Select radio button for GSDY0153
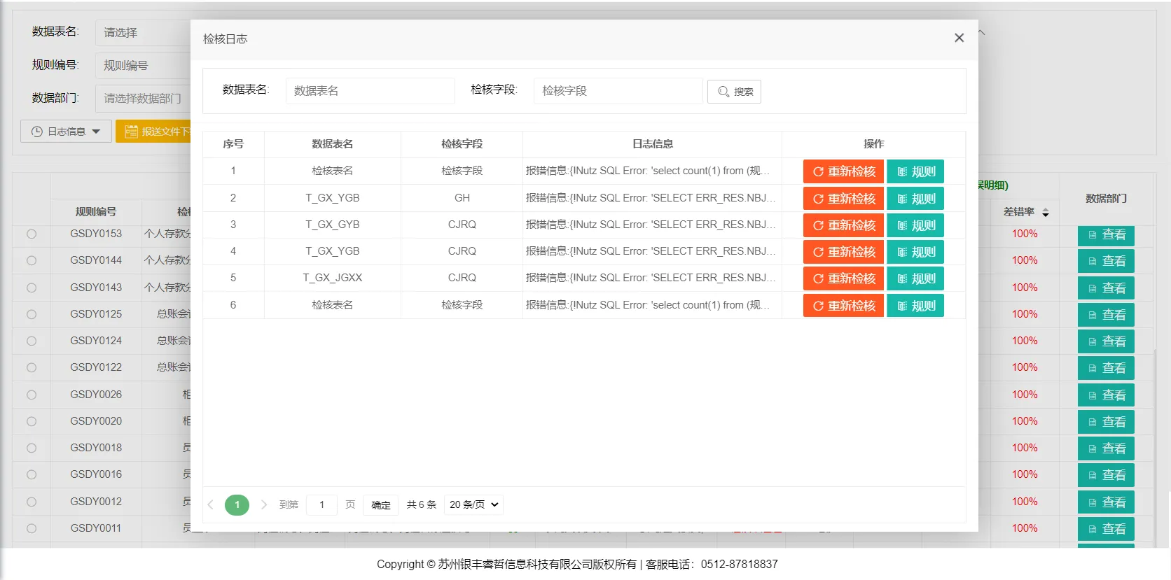Viewport: 1171px width, 580px height. [32, 234]
